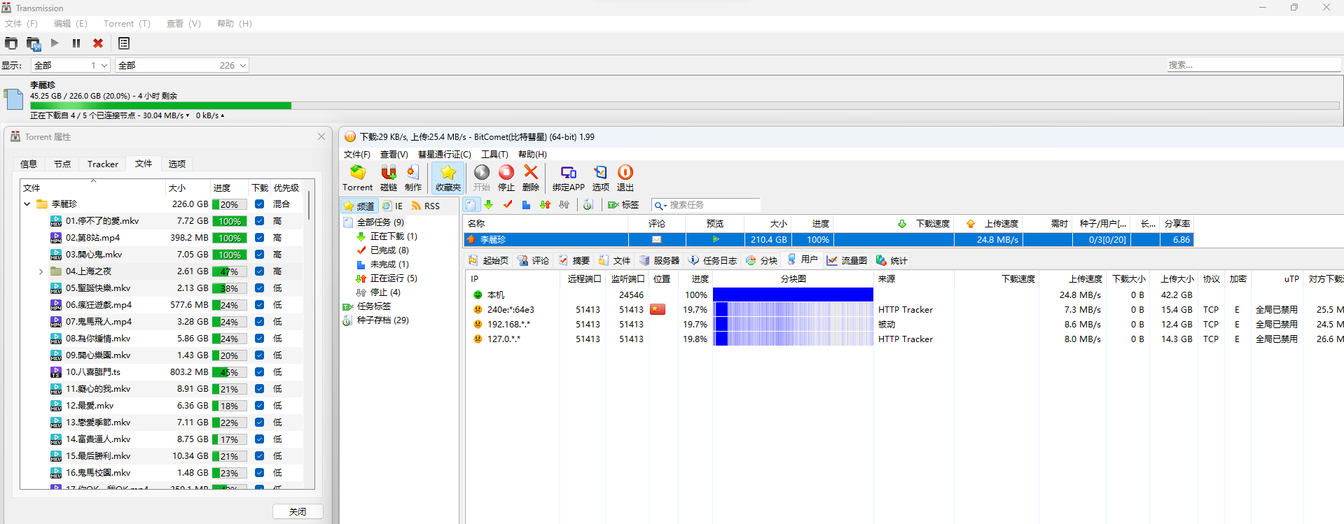This screenshot has width=1344, height=524.
Task: Switch to the 信息 tab in Torrent properties
Action: tap(29, 164)
